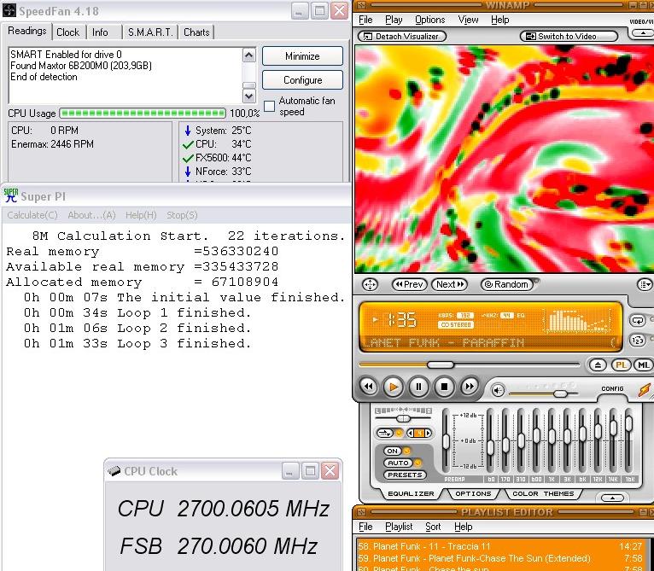The image size is (654, 571).
Task: Click SpeedFan log scrollbar up arrow
Action: [249, 55]
